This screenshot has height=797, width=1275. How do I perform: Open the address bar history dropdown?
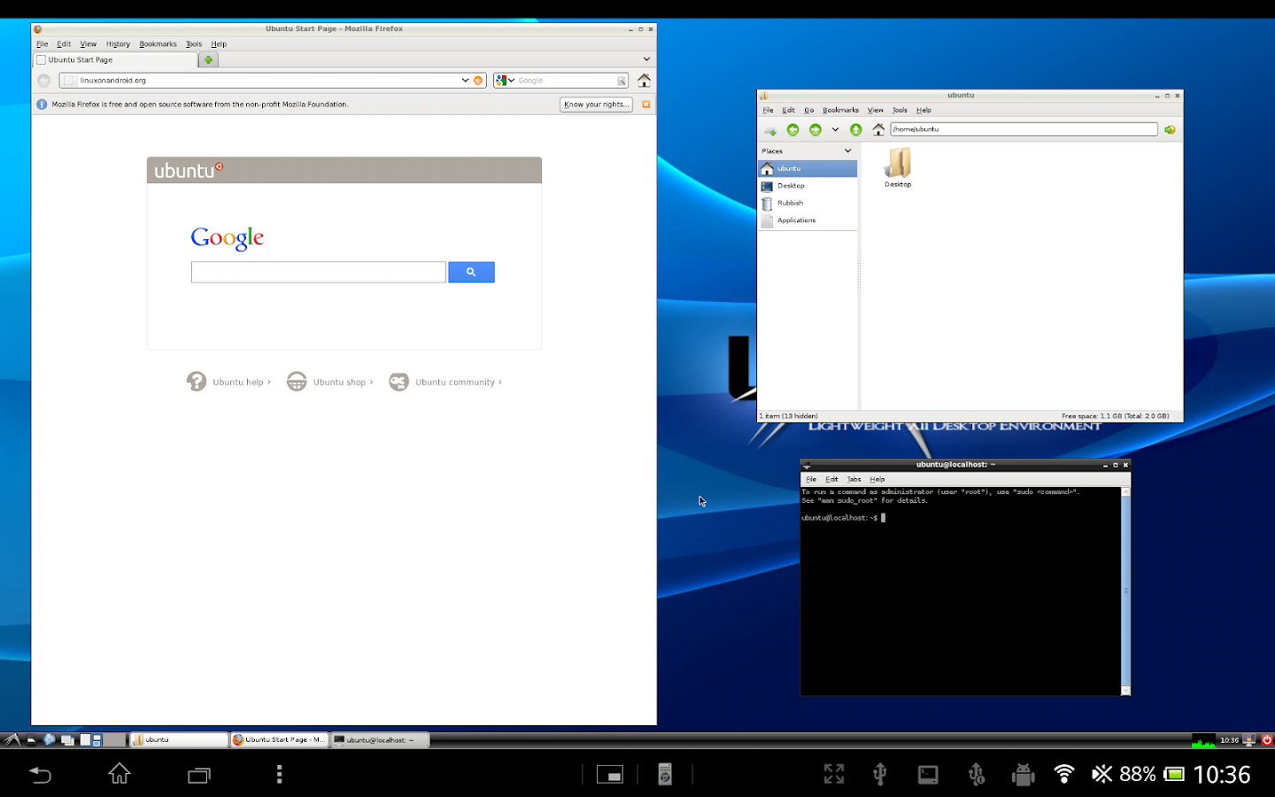(x=466, y=80)
